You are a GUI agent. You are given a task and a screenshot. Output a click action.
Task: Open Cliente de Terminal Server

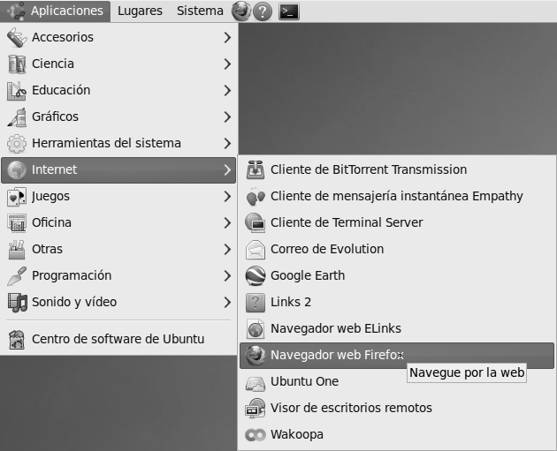(x=347, y=222)
